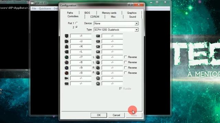Confirm the settings with the OK button
220x123 pixels.
coord(99,115)
